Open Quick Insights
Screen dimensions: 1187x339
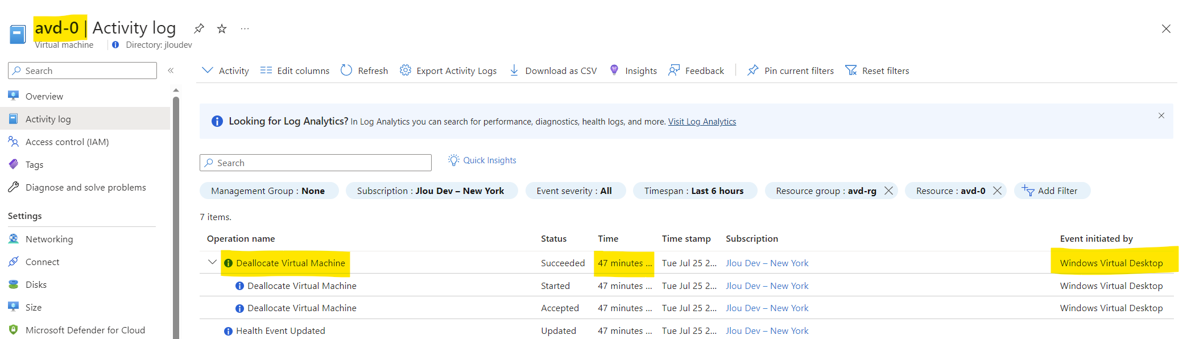(x=482, y=160)
